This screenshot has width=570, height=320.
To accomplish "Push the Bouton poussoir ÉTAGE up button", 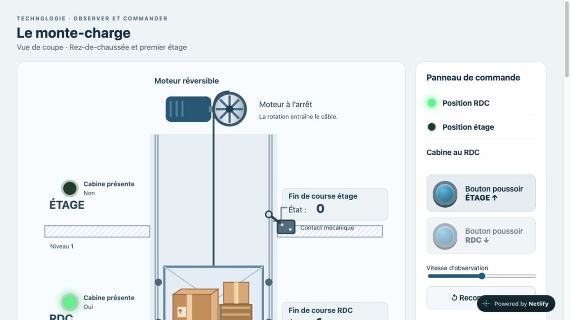I will (481, 193).
